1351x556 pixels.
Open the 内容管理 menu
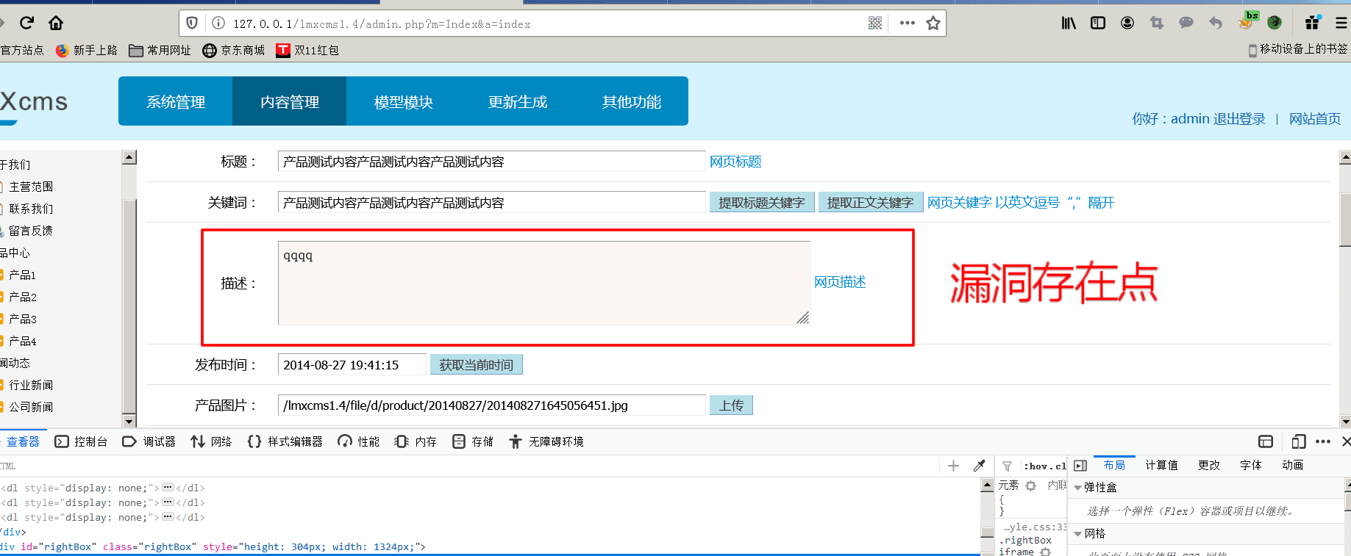coord(290,101)
